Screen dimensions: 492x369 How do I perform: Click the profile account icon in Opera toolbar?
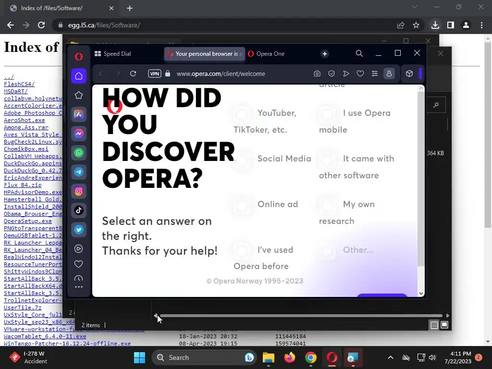389,74
